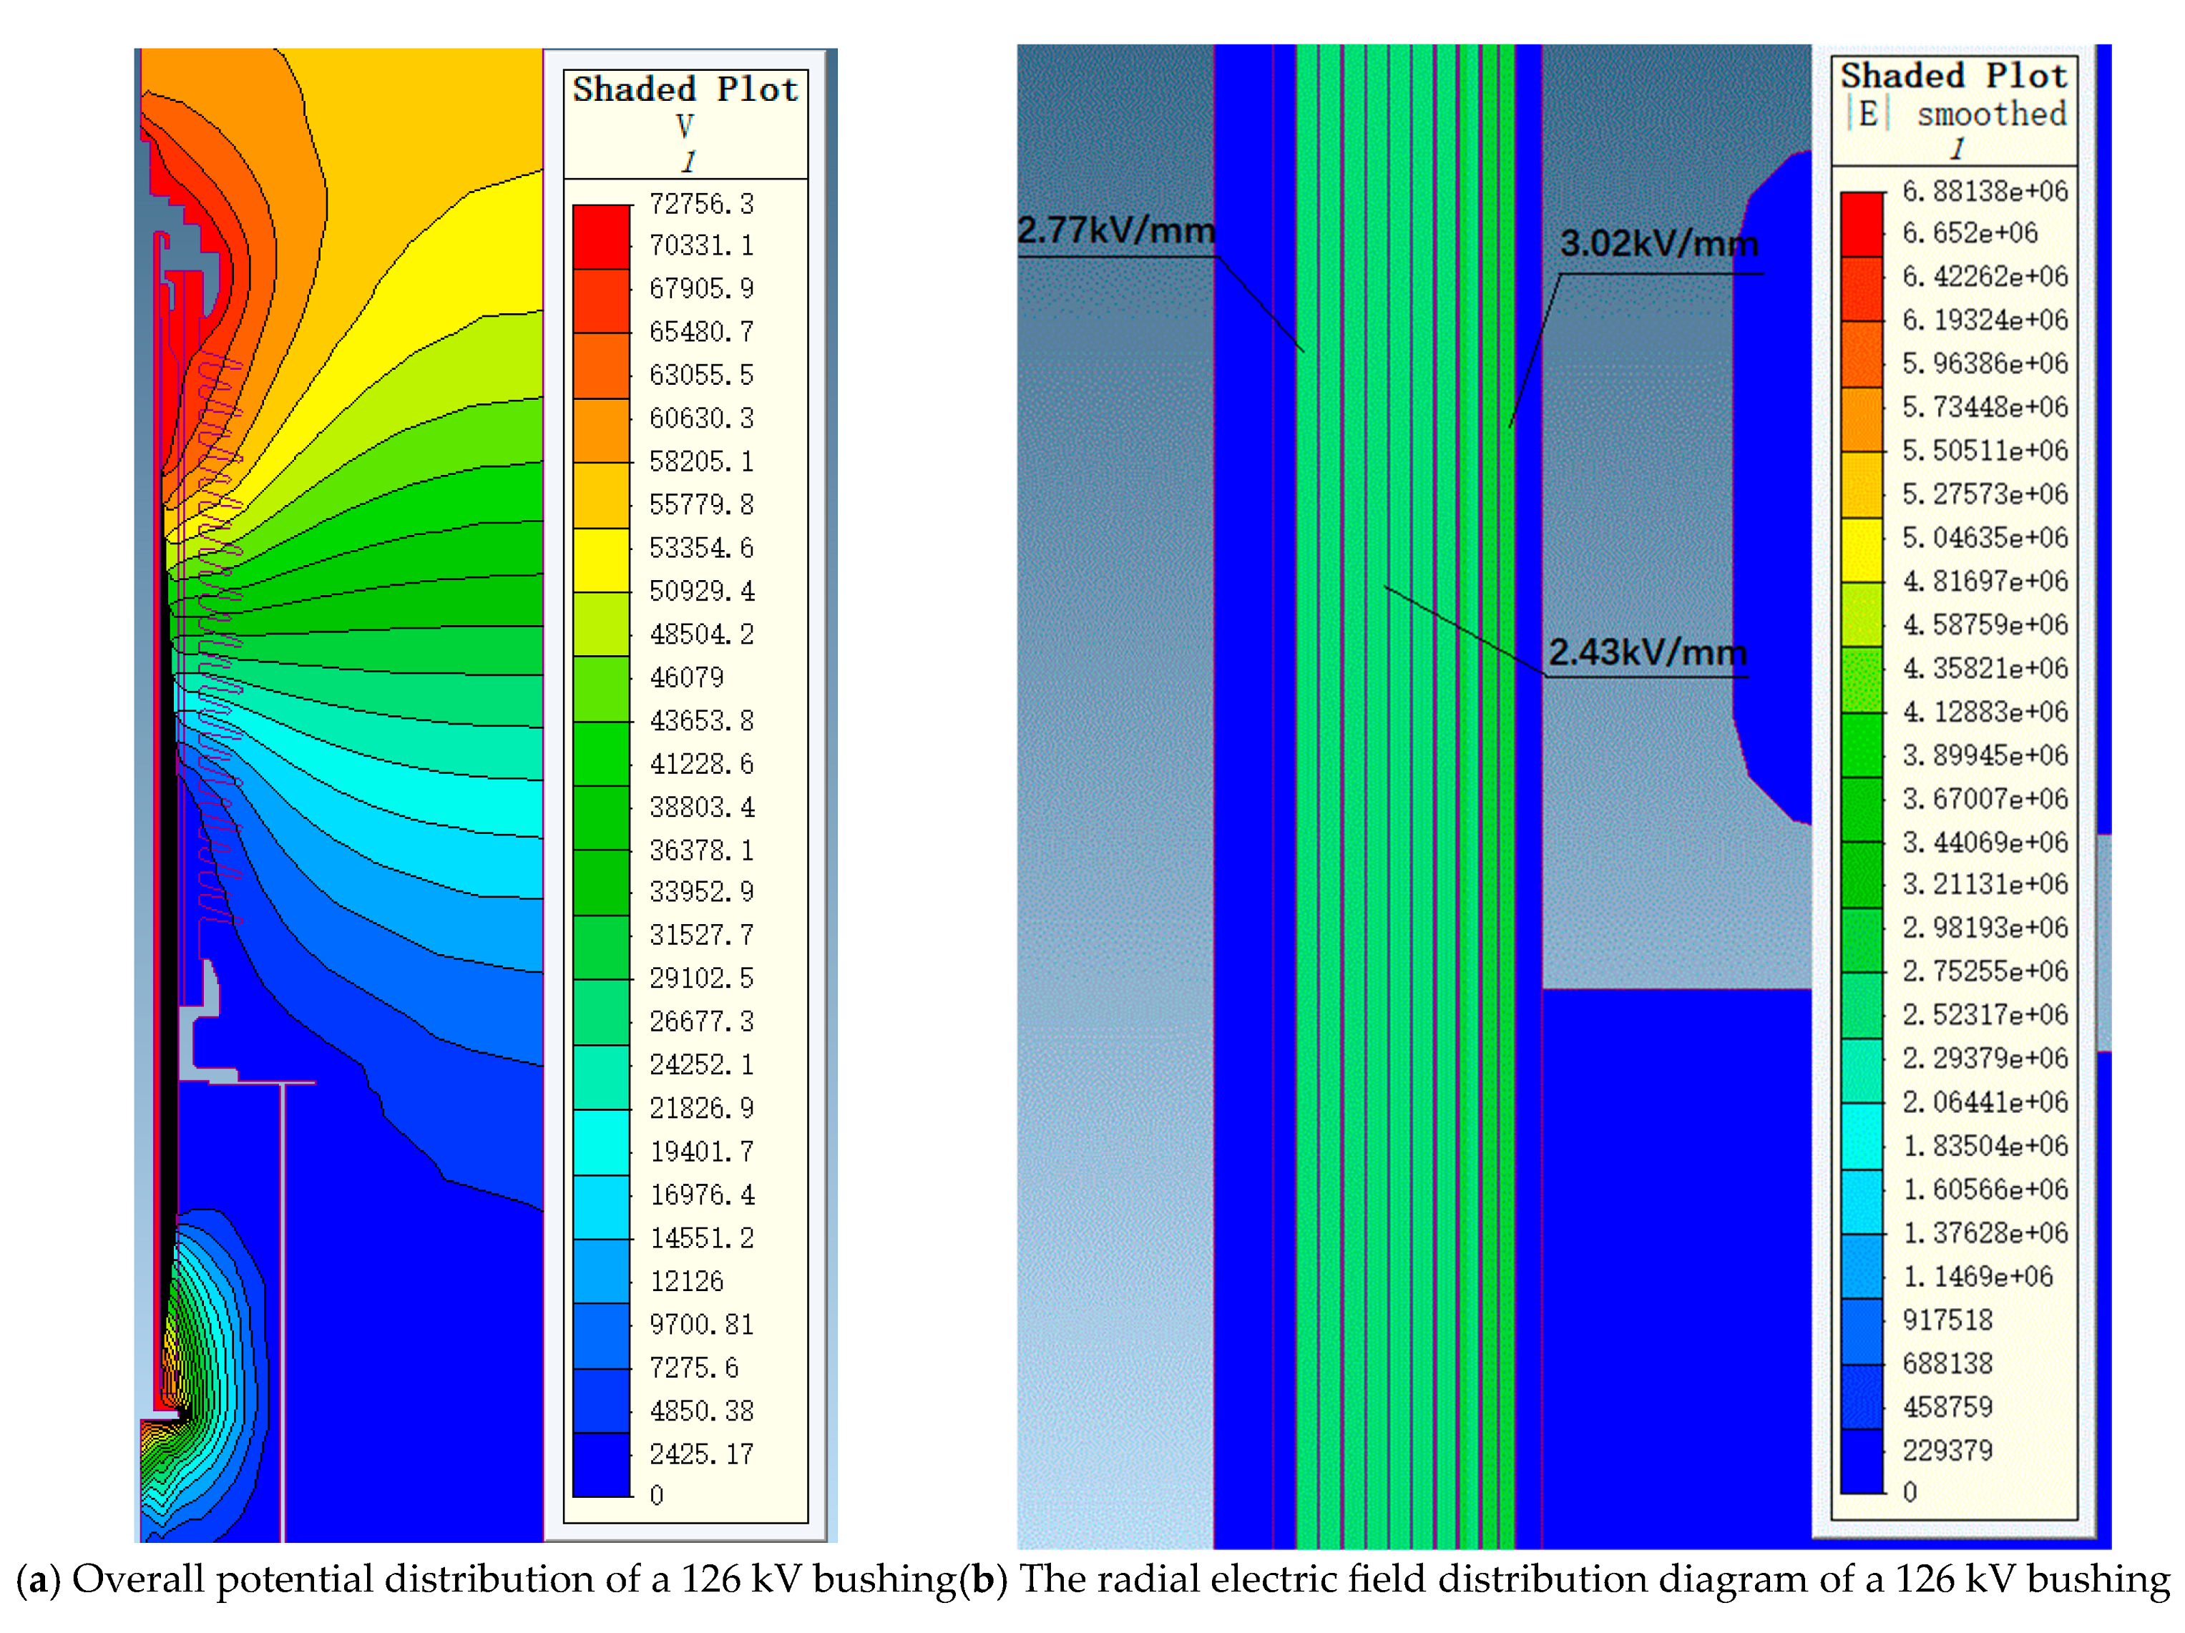Screen dimensions: 2185x1633
Task: Click the 917518 value label in E legend
Action: click(1947, 1320)
